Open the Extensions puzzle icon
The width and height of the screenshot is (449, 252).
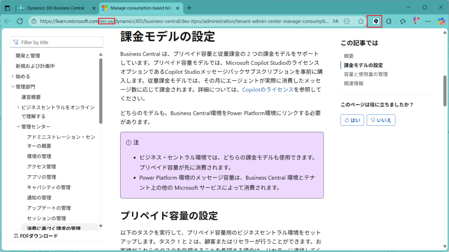point(388,21)
